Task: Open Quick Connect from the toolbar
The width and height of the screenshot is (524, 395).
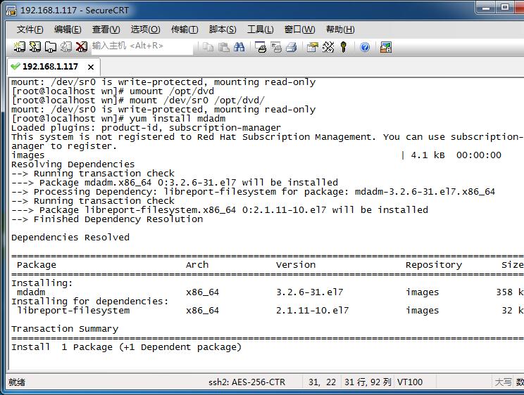Action: coord(35,46)
